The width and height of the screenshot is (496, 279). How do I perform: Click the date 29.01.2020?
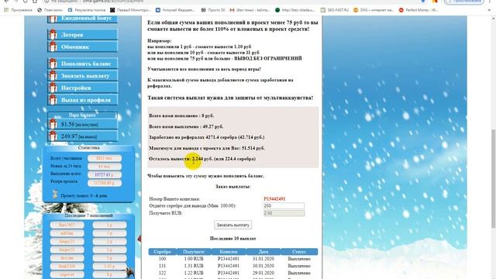tap(263, 273)
